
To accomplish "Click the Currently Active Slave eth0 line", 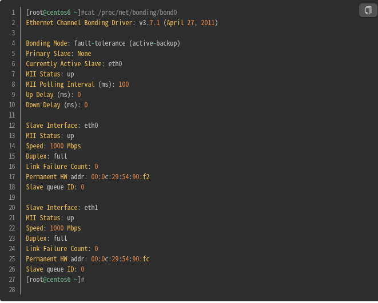I will (74, 64).
